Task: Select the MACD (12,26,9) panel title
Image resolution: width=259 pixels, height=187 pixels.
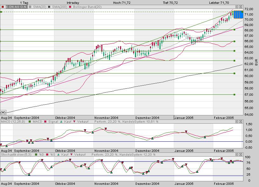Action: [x=13, y=122]
